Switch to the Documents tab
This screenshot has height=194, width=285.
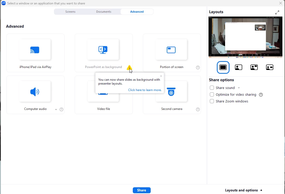(x=104, y=12)
